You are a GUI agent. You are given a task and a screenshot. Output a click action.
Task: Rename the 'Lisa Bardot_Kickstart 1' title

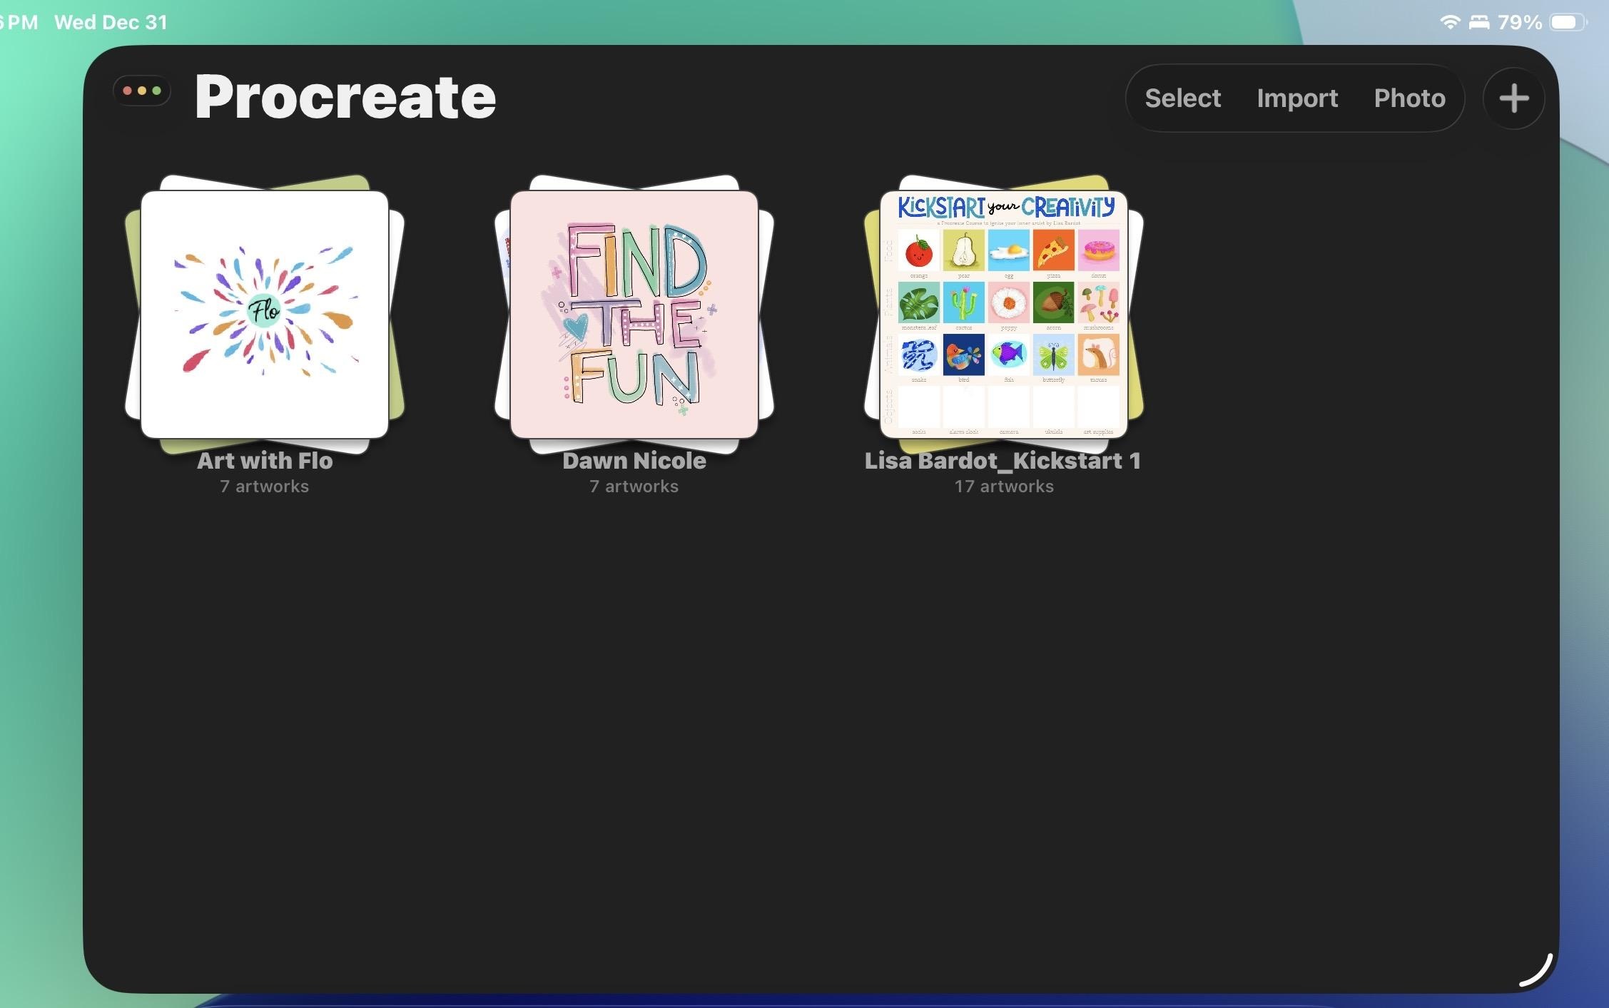click(1003, 461)
